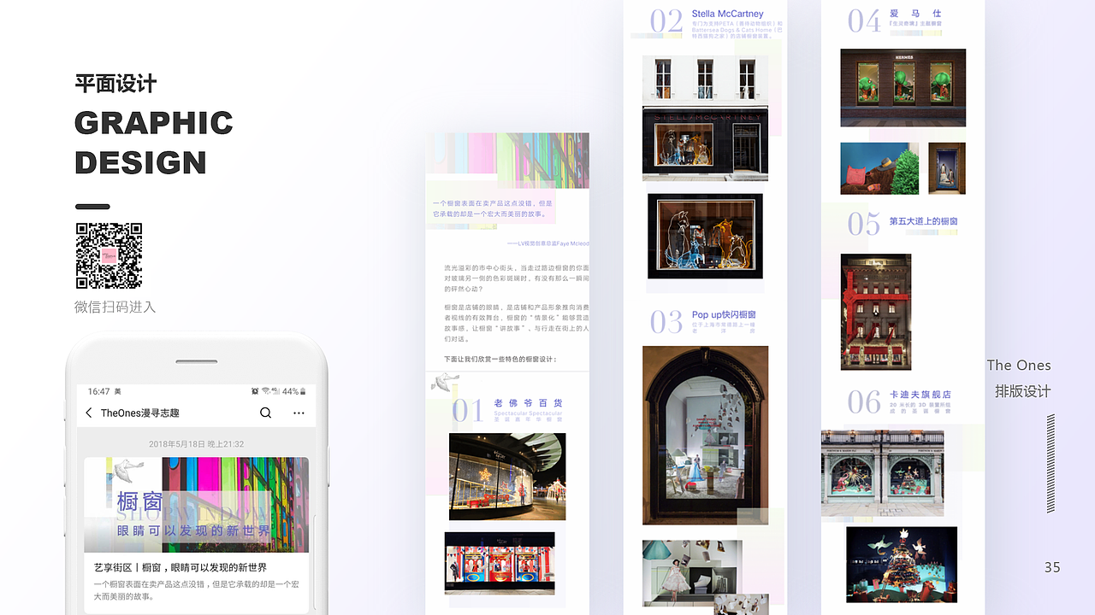Open the 橱窗 article cover image in phone
1095x615 pixels.
(x=197, y=505)
